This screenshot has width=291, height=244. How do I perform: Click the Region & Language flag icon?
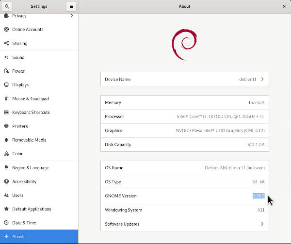pyautogui.click(x=6, y=167)
